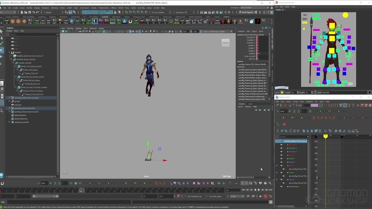The image size is (372, 209).
Task: Click the yellow current-time marker in Graph Editor
Action: 325,136
